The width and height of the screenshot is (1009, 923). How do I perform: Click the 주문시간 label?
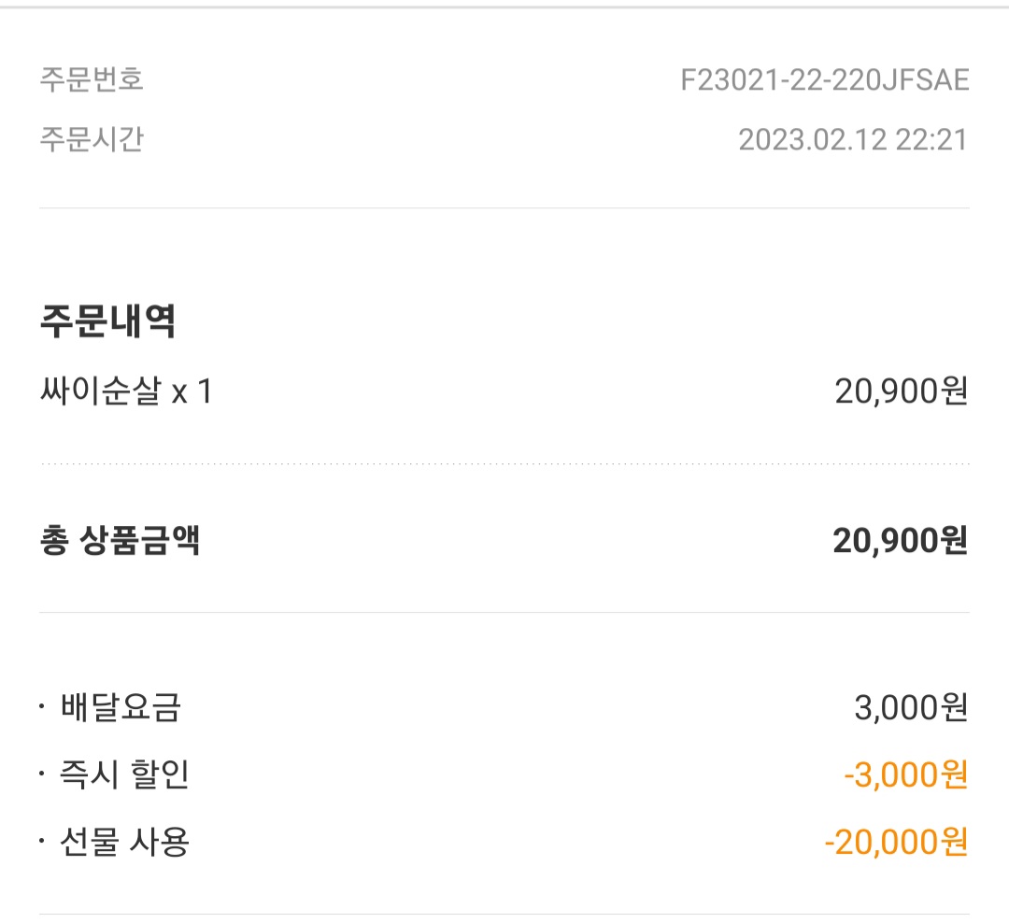pos(92,139)
